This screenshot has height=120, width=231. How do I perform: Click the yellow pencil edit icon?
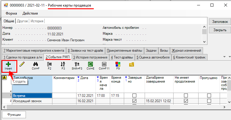[22, 64]
